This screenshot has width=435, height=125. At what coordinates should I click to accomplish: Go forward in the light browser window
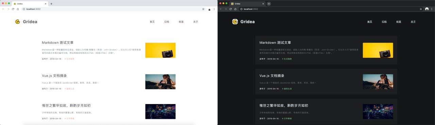[8, 9]
